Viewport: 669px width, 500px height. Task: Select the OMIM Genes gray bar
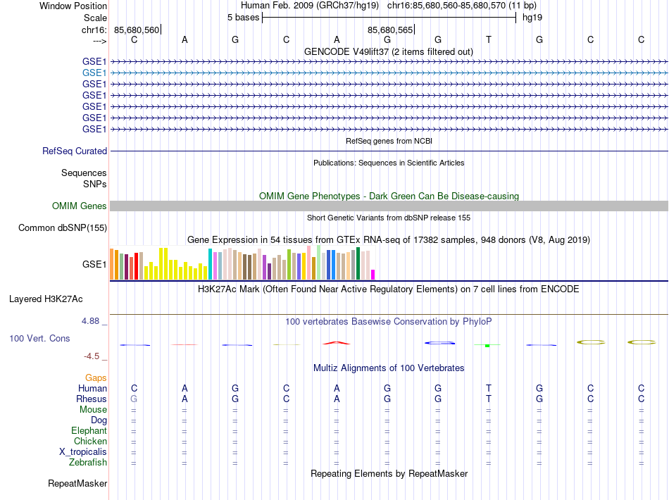click(x=389, y=206)
